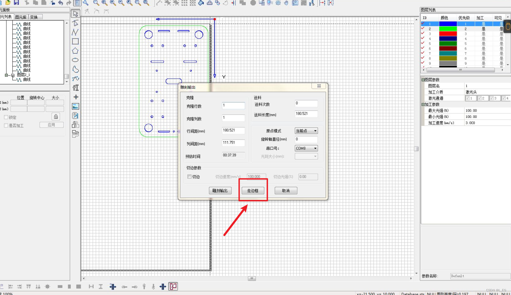Click the 行间距 input field
This screenshot has height=295, width=511.
pyautogui.click(x=233, y=131)
